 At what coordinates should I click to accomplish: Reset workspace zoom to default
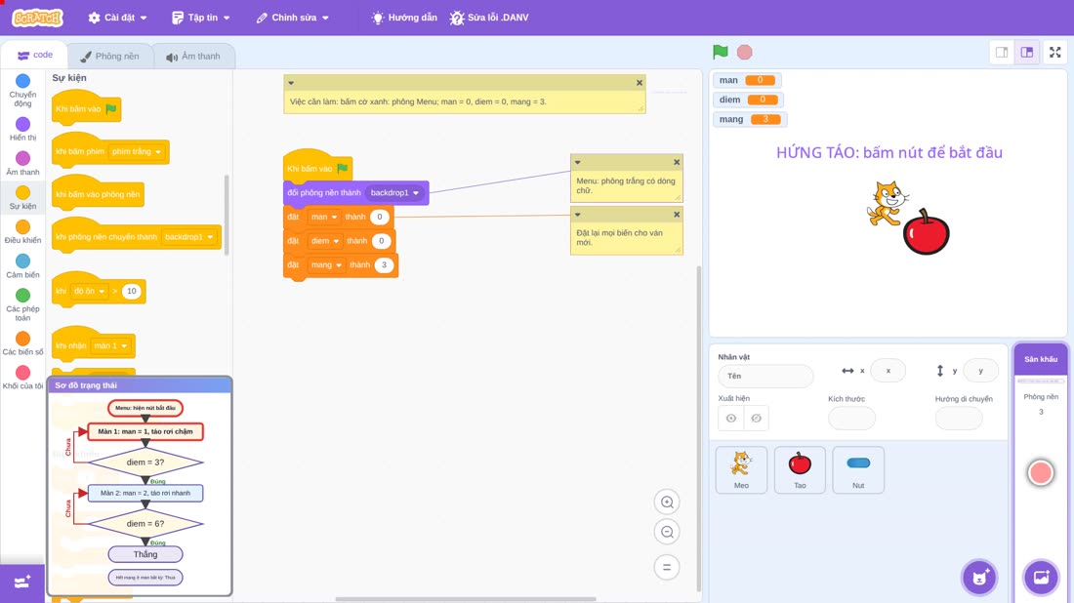[667, 567]
